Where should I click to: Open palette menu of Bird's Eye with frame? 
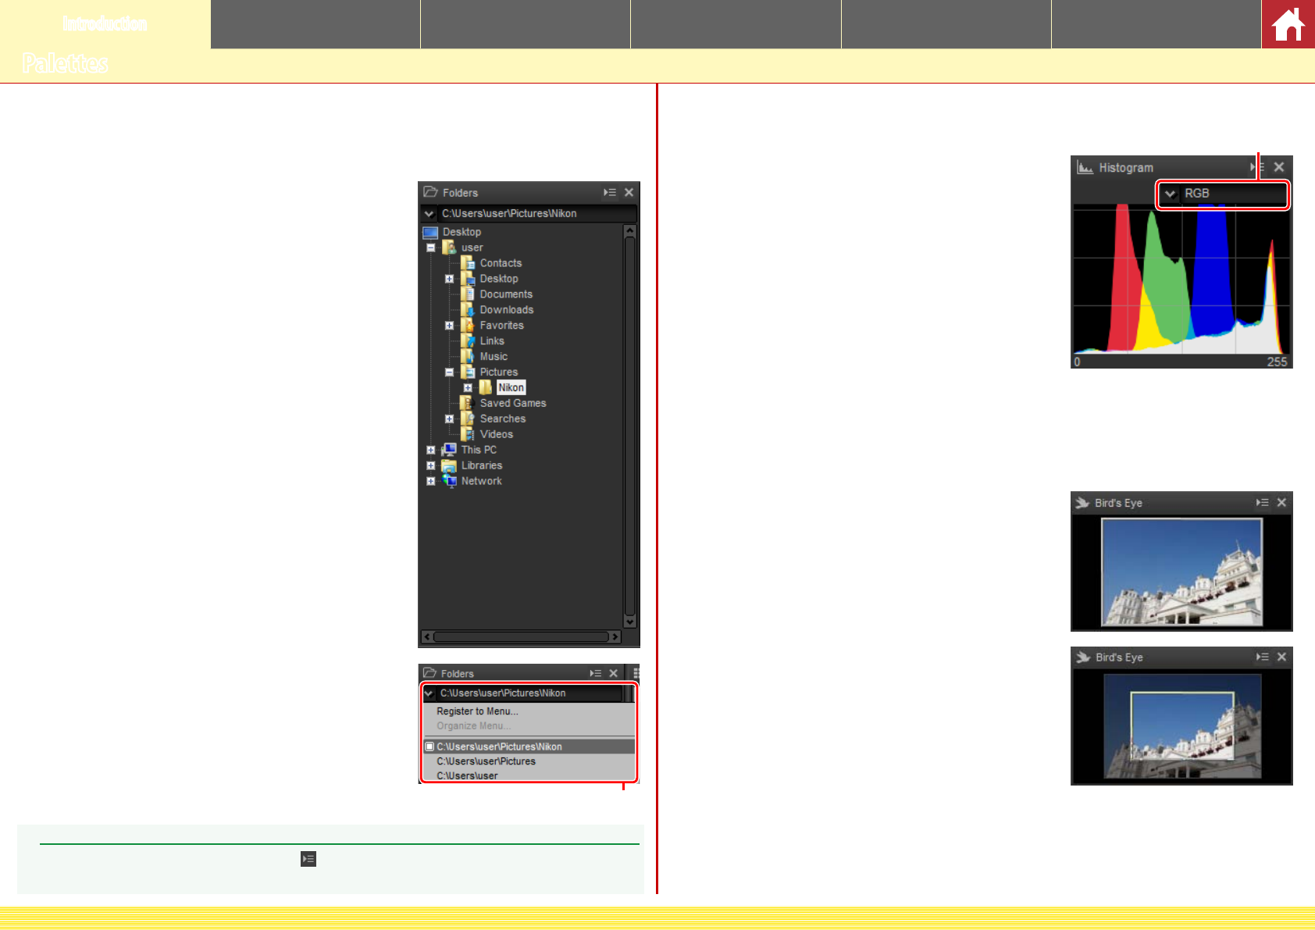(x=1263, y=657)
